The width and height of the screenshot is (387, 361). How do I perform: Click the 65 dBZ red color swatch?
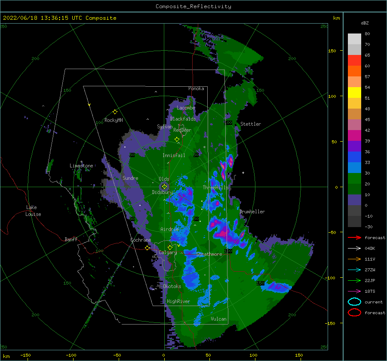point(354,61)
